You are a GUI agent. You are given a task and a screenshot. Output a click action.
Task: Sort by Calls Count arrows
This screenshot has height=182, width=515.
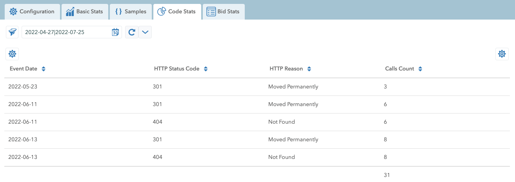(x=420, y=69)
